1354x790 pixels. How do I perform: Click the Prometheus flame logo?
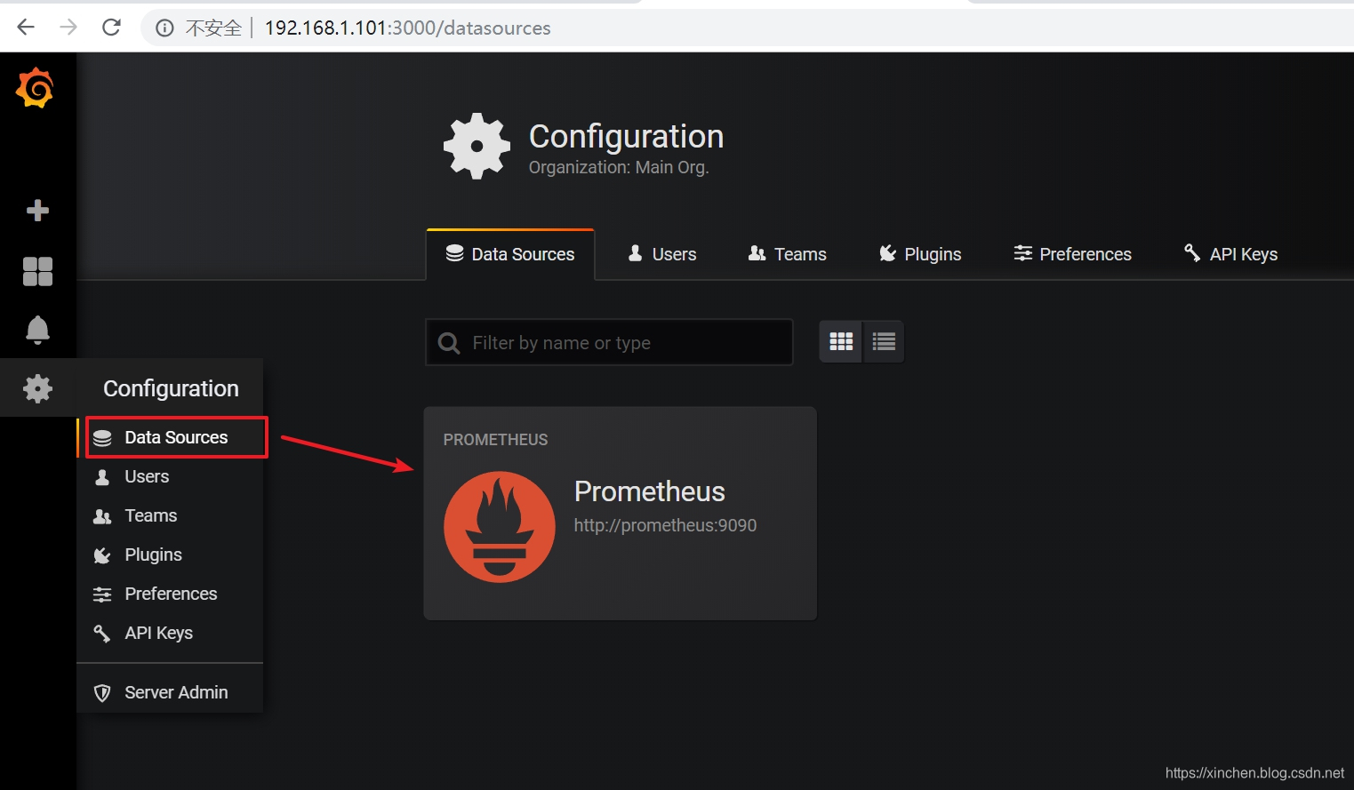500,527
